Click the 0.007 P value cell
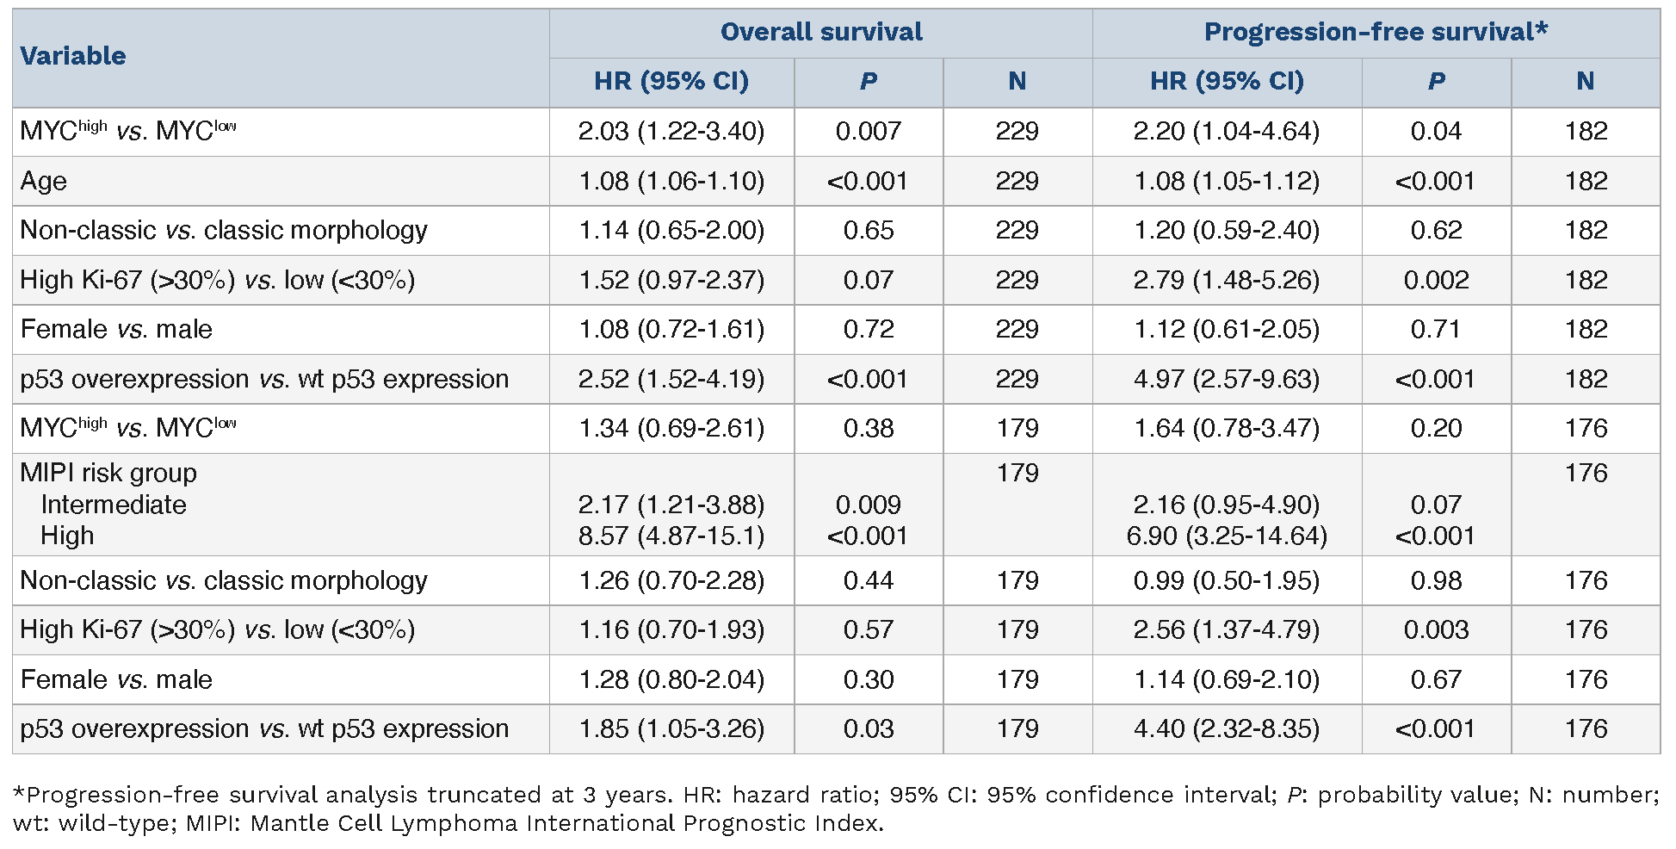This screenshot has height=849, width=1676. [868, 132]
